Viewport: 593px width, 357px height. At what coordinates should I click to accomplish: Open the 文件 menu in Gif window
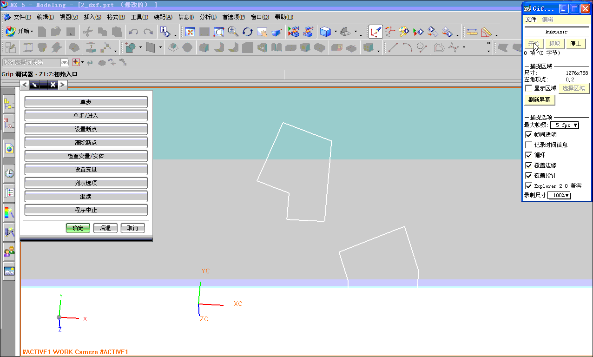pos(531,20)
